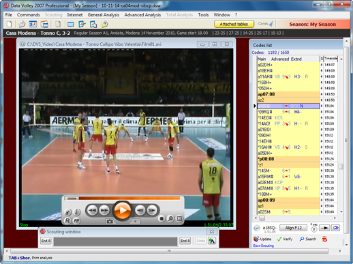Open the Internet menu
The width and height of the screenshot is (353, 264).
tap(75, 15)
